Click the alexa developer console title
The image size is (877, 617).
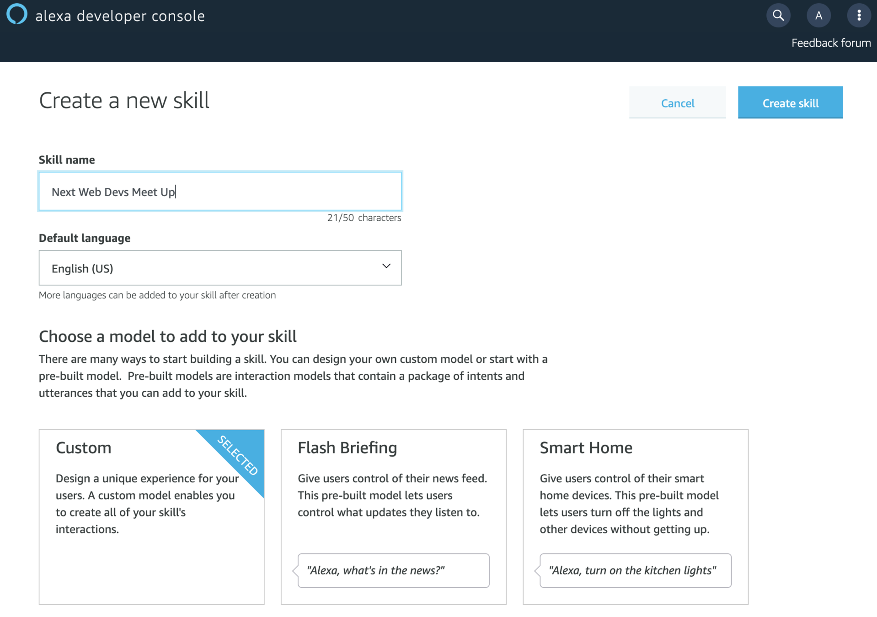pos(120,16)
